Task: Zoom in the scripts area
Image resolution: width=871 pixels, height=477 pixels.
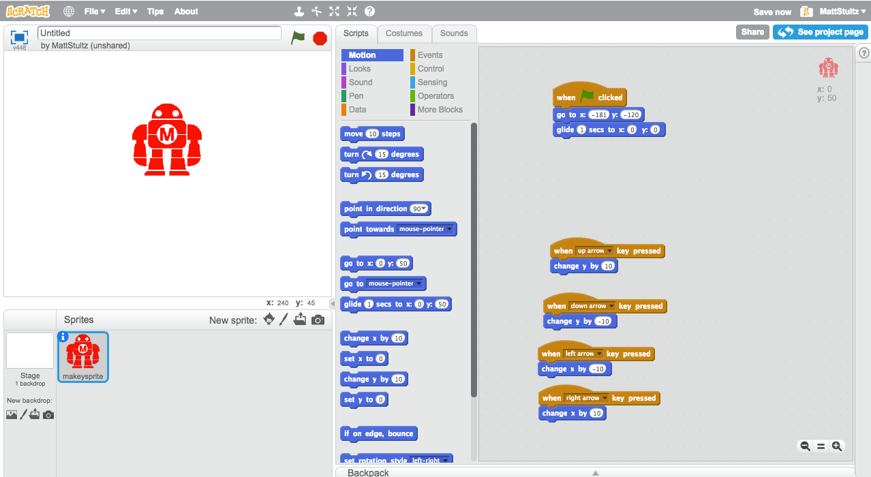Action: coord(837,446)
